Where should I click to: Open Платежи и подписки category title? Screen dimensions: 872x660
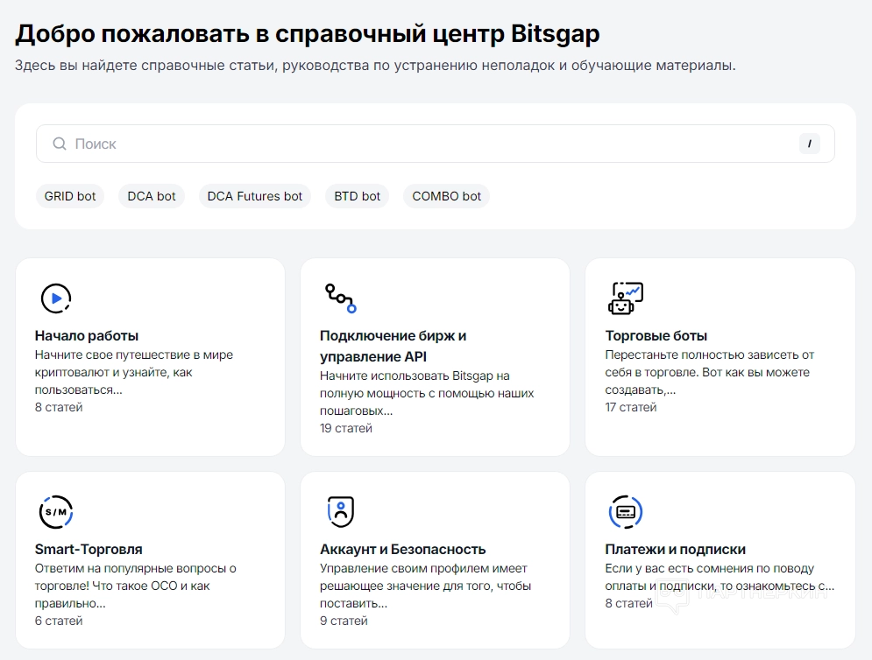(675, 549)
